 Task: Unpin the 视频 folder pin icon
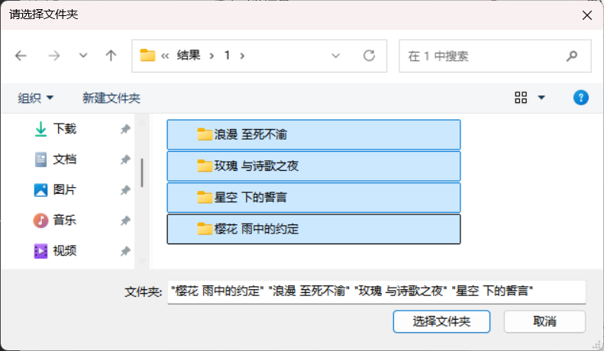[125, 251]
